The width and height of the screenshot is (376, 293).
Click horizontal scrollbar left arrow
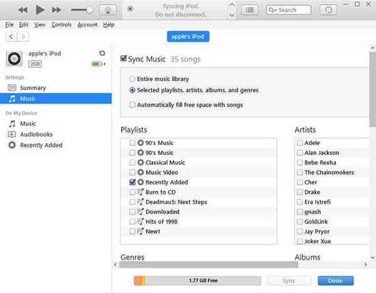point(115,264)
